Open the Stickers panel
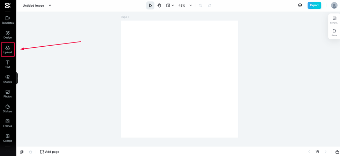The width and height of the screenshot is (340, 156). pyautogui.click(x=8, y=109)
